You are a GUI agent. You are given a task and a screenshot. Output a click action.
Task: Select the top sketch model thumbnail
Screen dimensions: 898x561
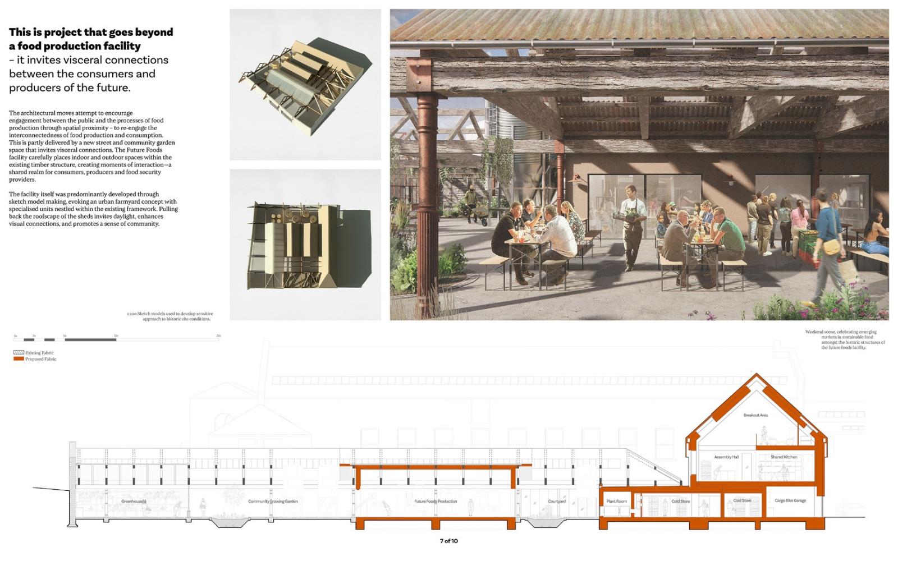(305, 84)
